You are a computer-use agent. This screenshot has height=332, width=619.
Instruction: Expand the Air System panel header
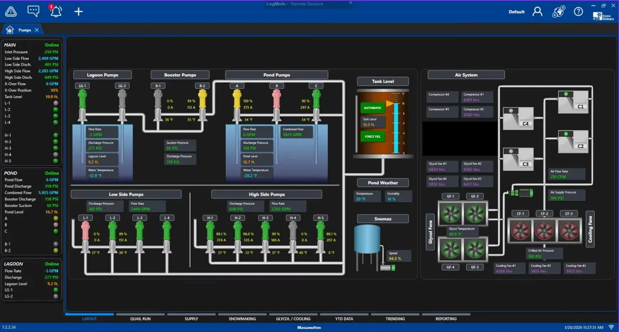(x=465, y=75)
